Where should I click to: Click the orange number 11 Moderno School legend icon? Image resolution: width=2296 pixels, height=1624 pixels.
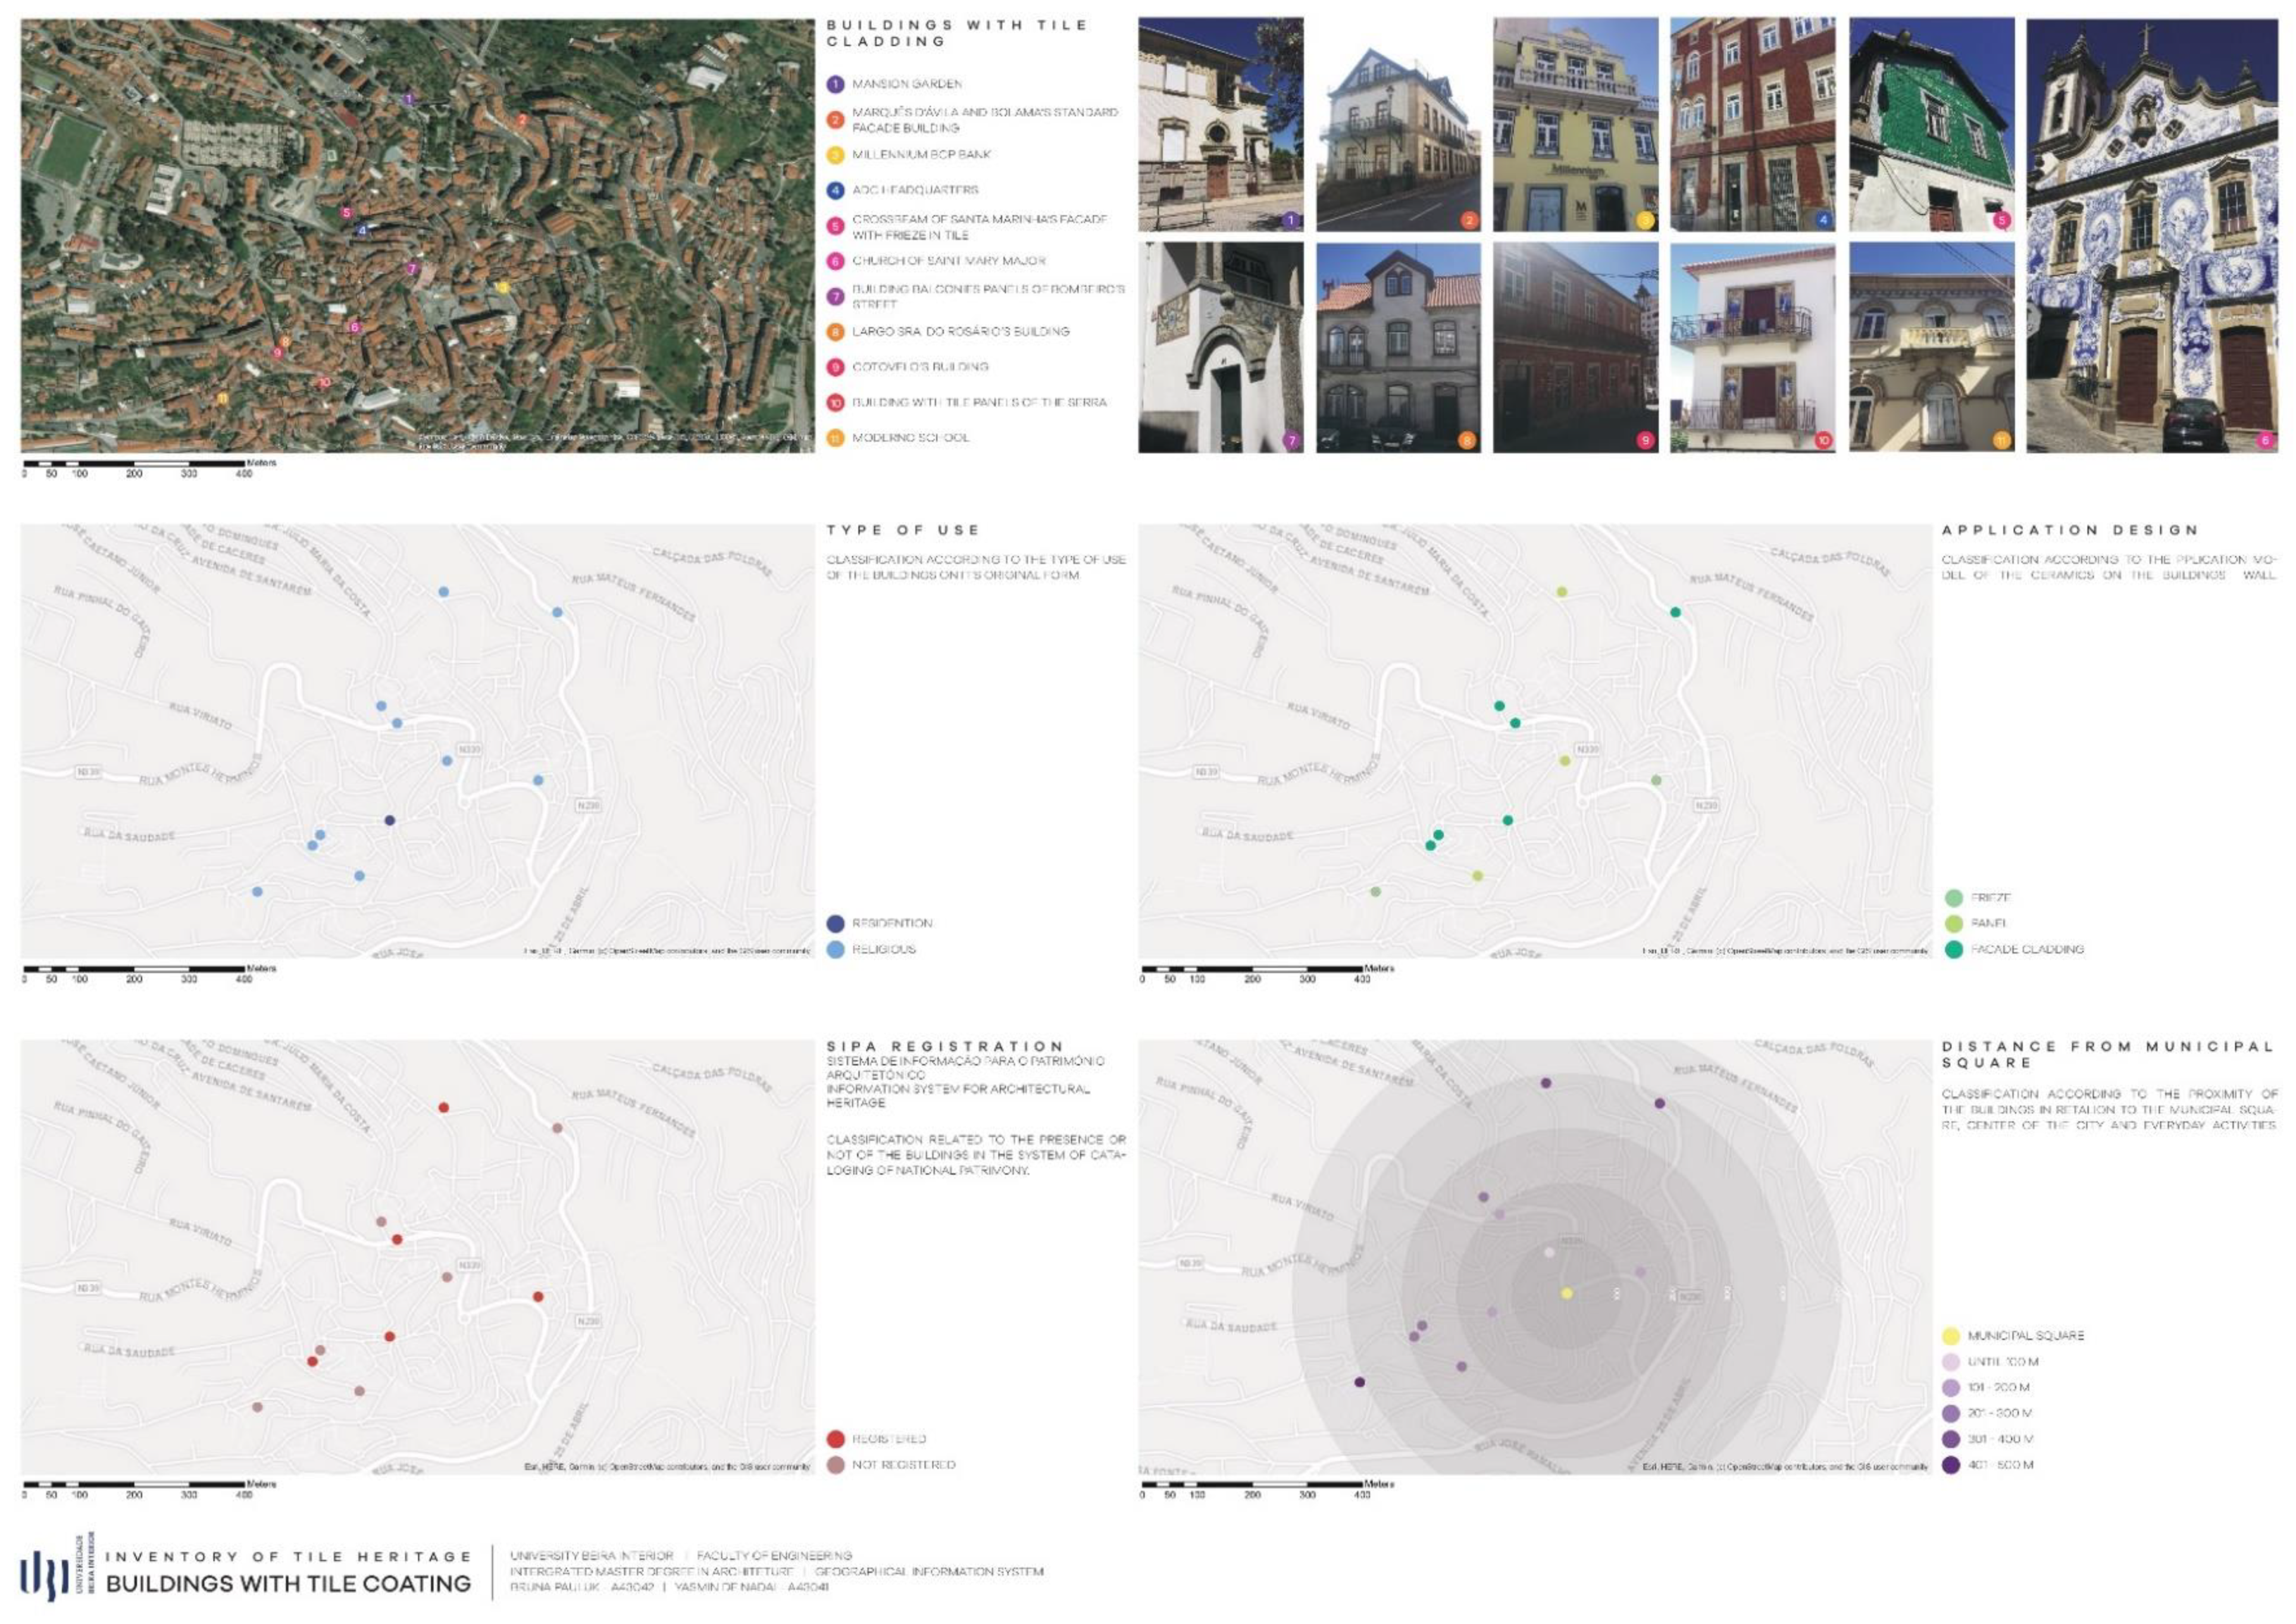(835, 438)
